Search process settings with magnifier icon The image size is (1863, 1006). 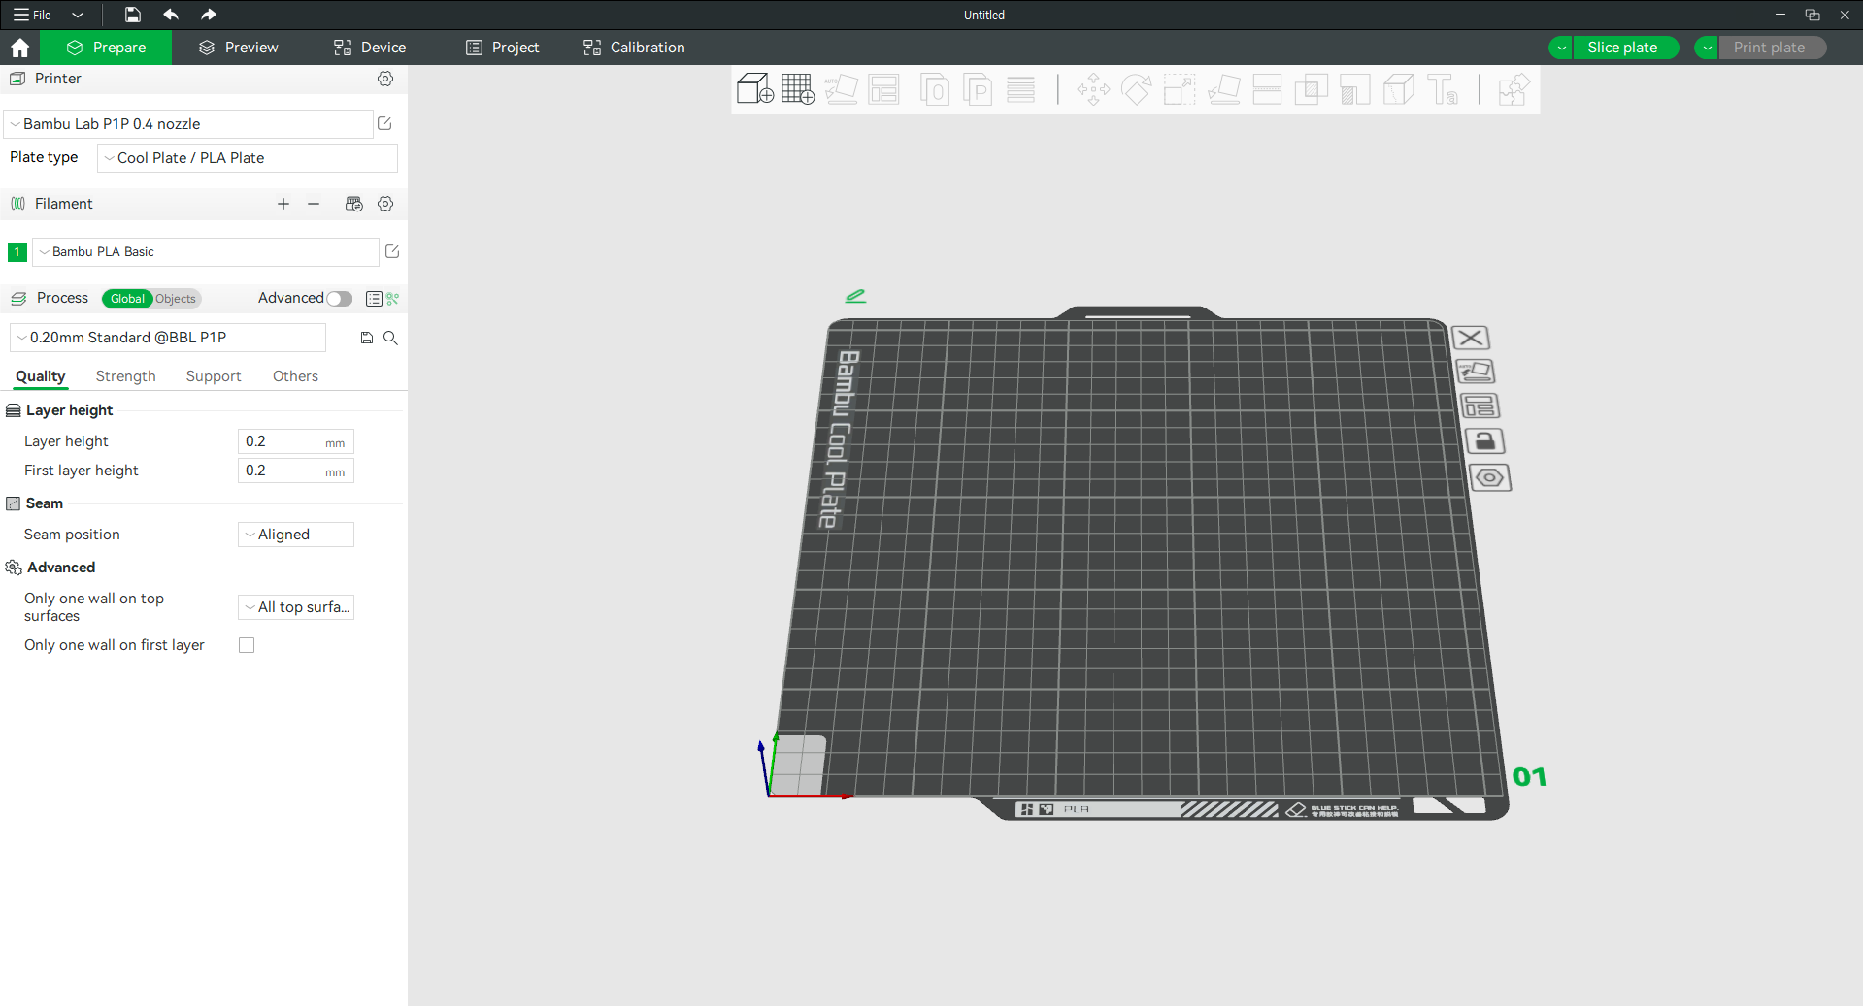point(390,338)
